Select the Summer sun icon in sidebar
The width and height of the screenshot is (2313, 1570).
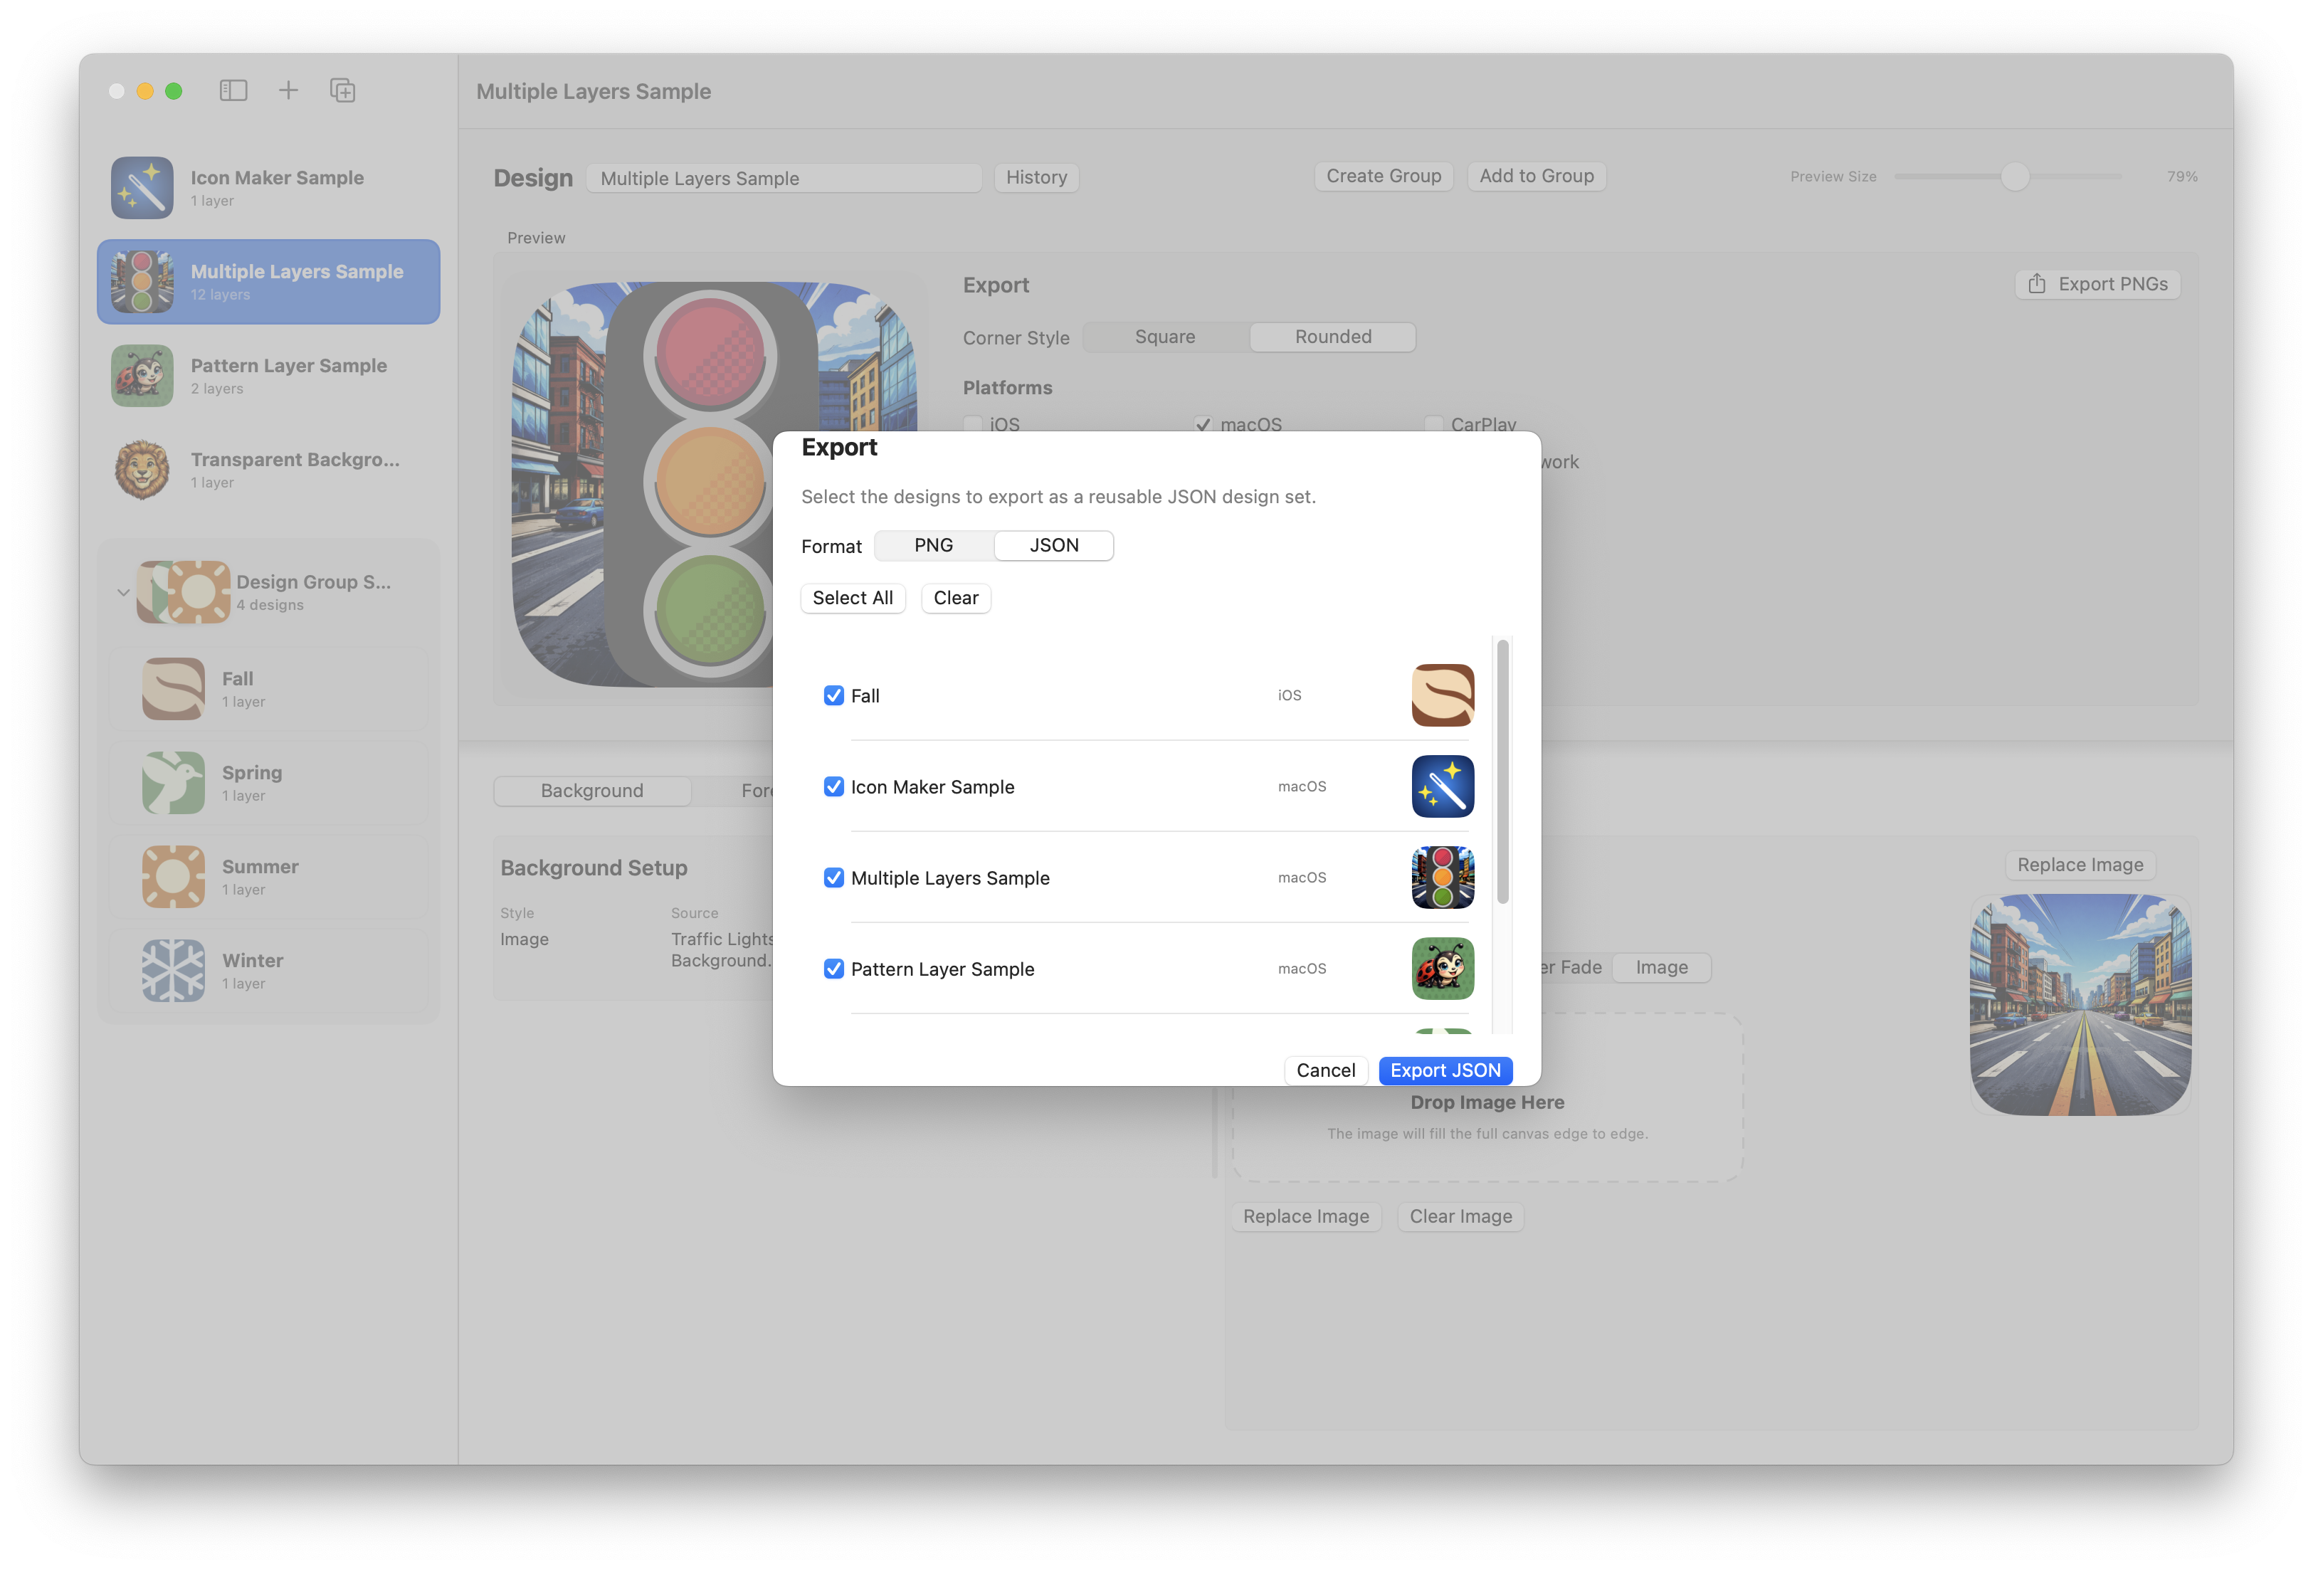(x=173, y=877)
